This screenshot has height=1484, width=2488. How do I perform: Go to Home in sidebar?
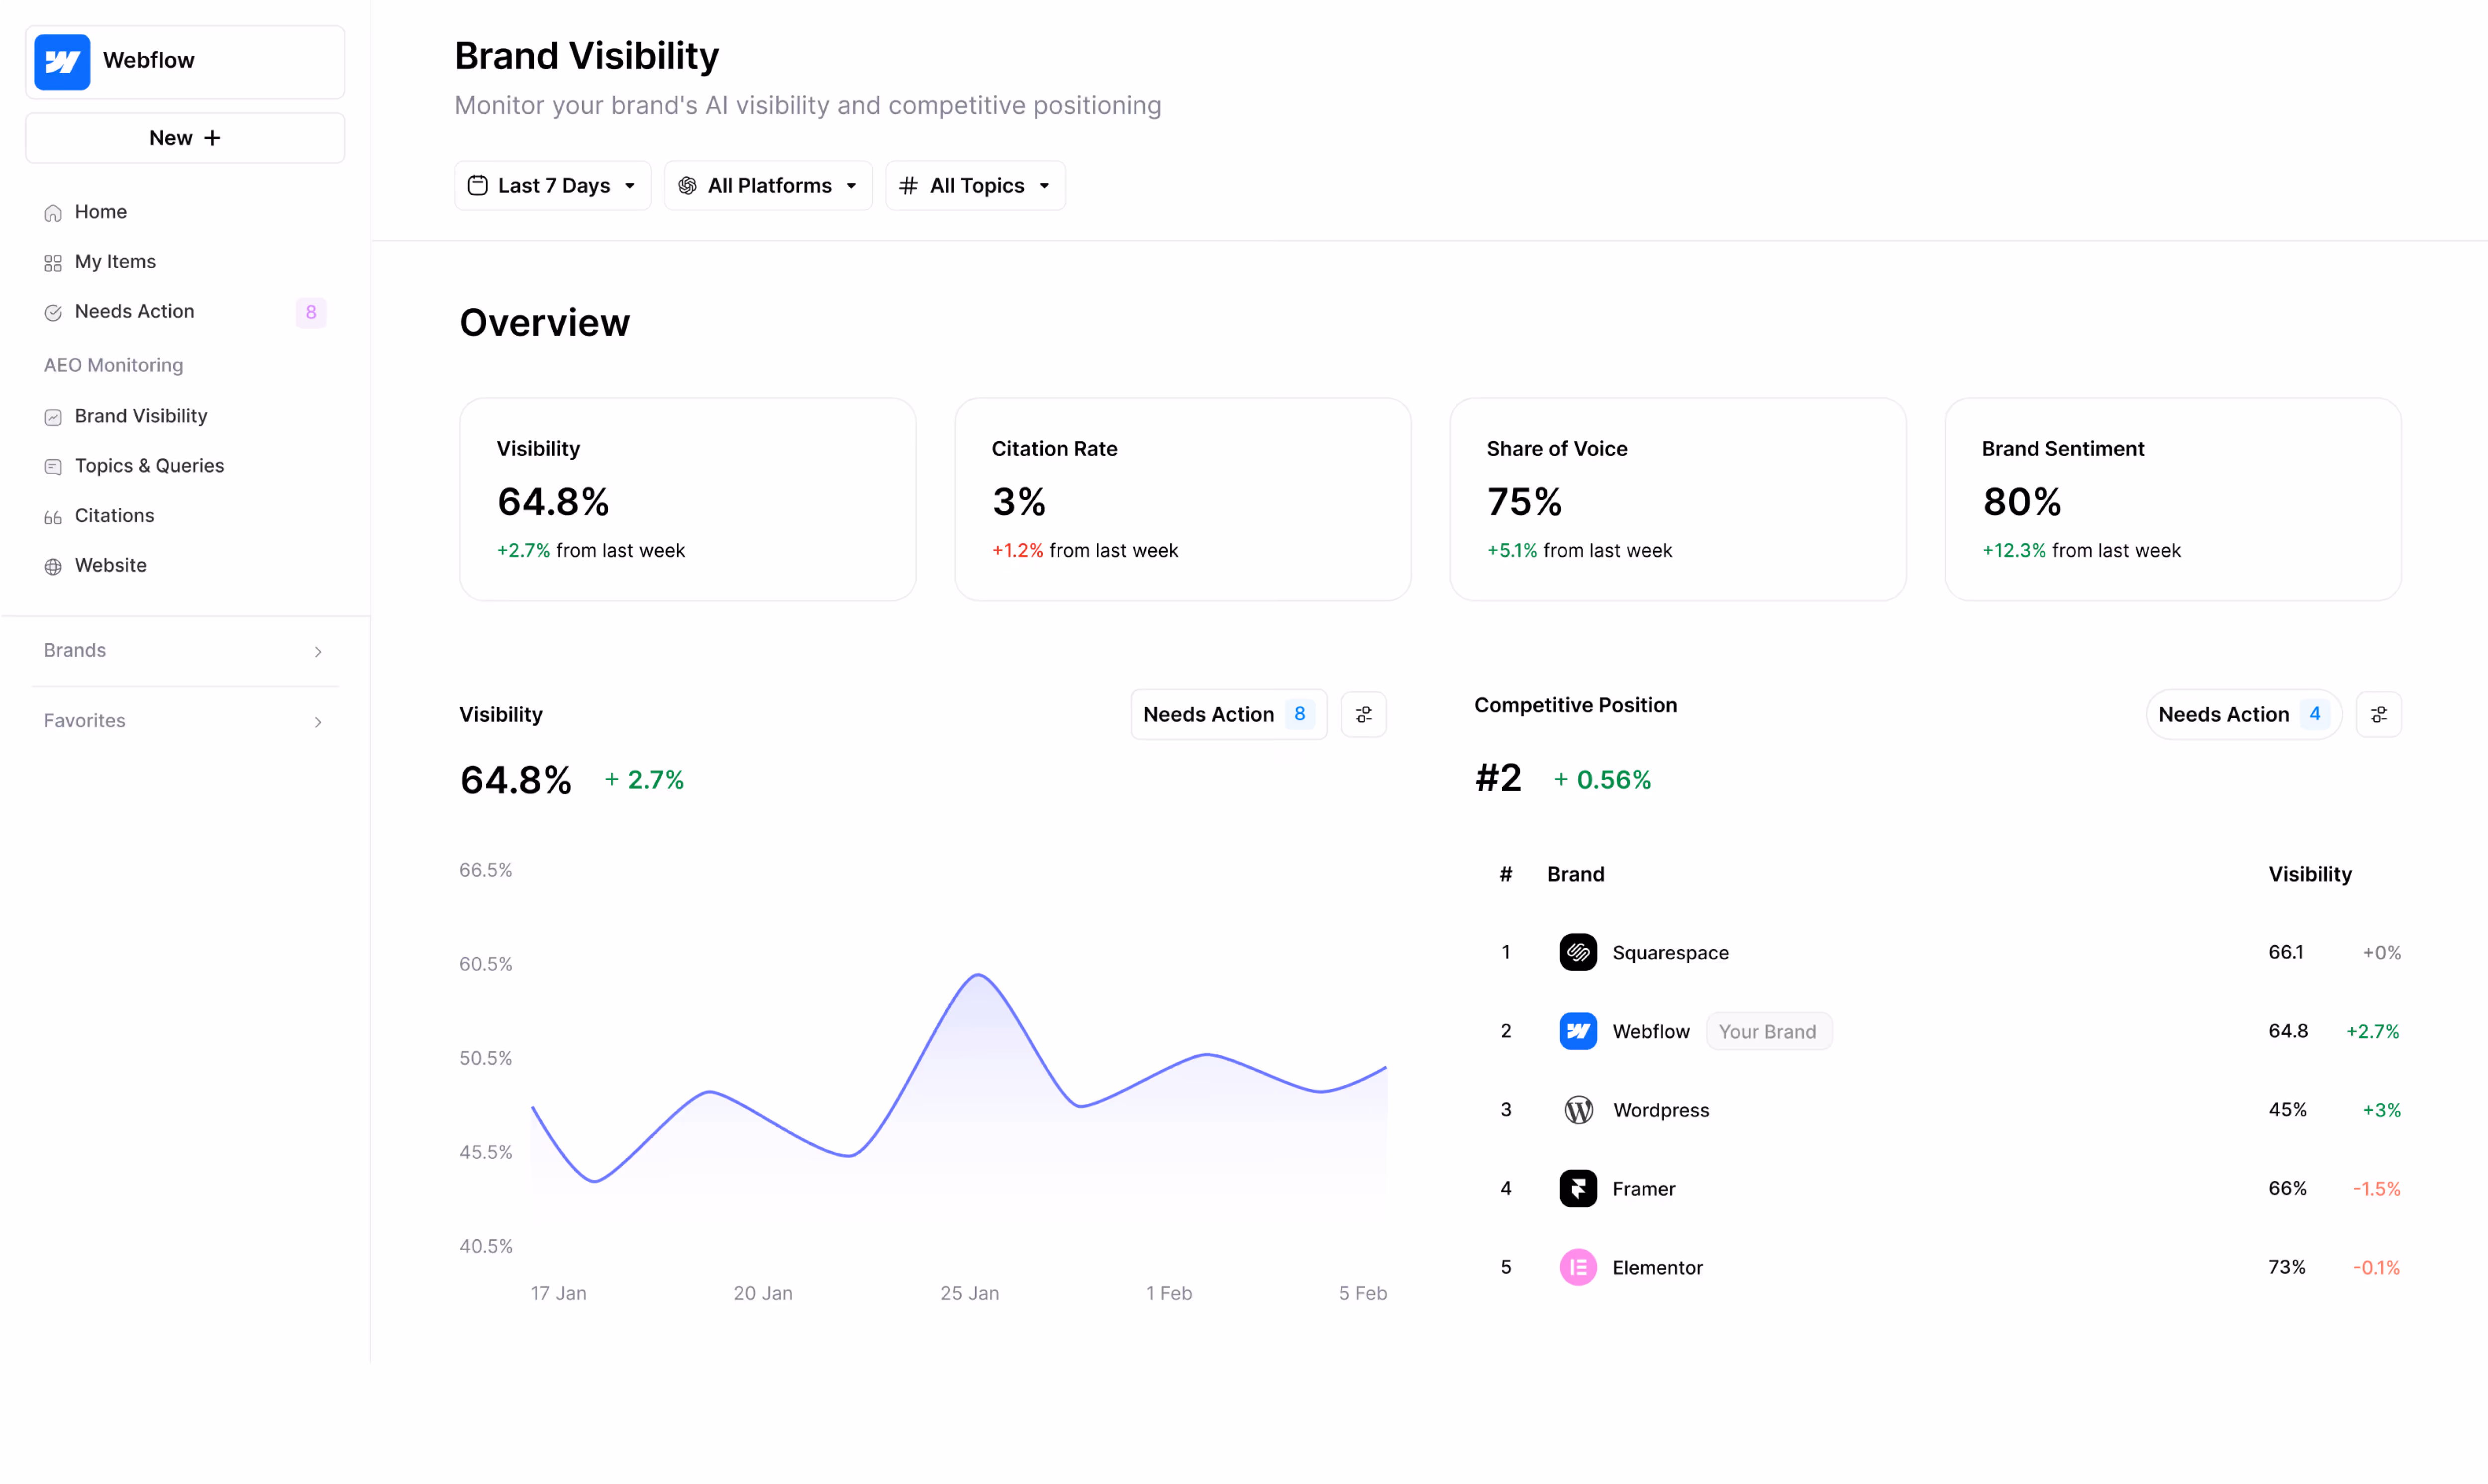tap(185, 212)
